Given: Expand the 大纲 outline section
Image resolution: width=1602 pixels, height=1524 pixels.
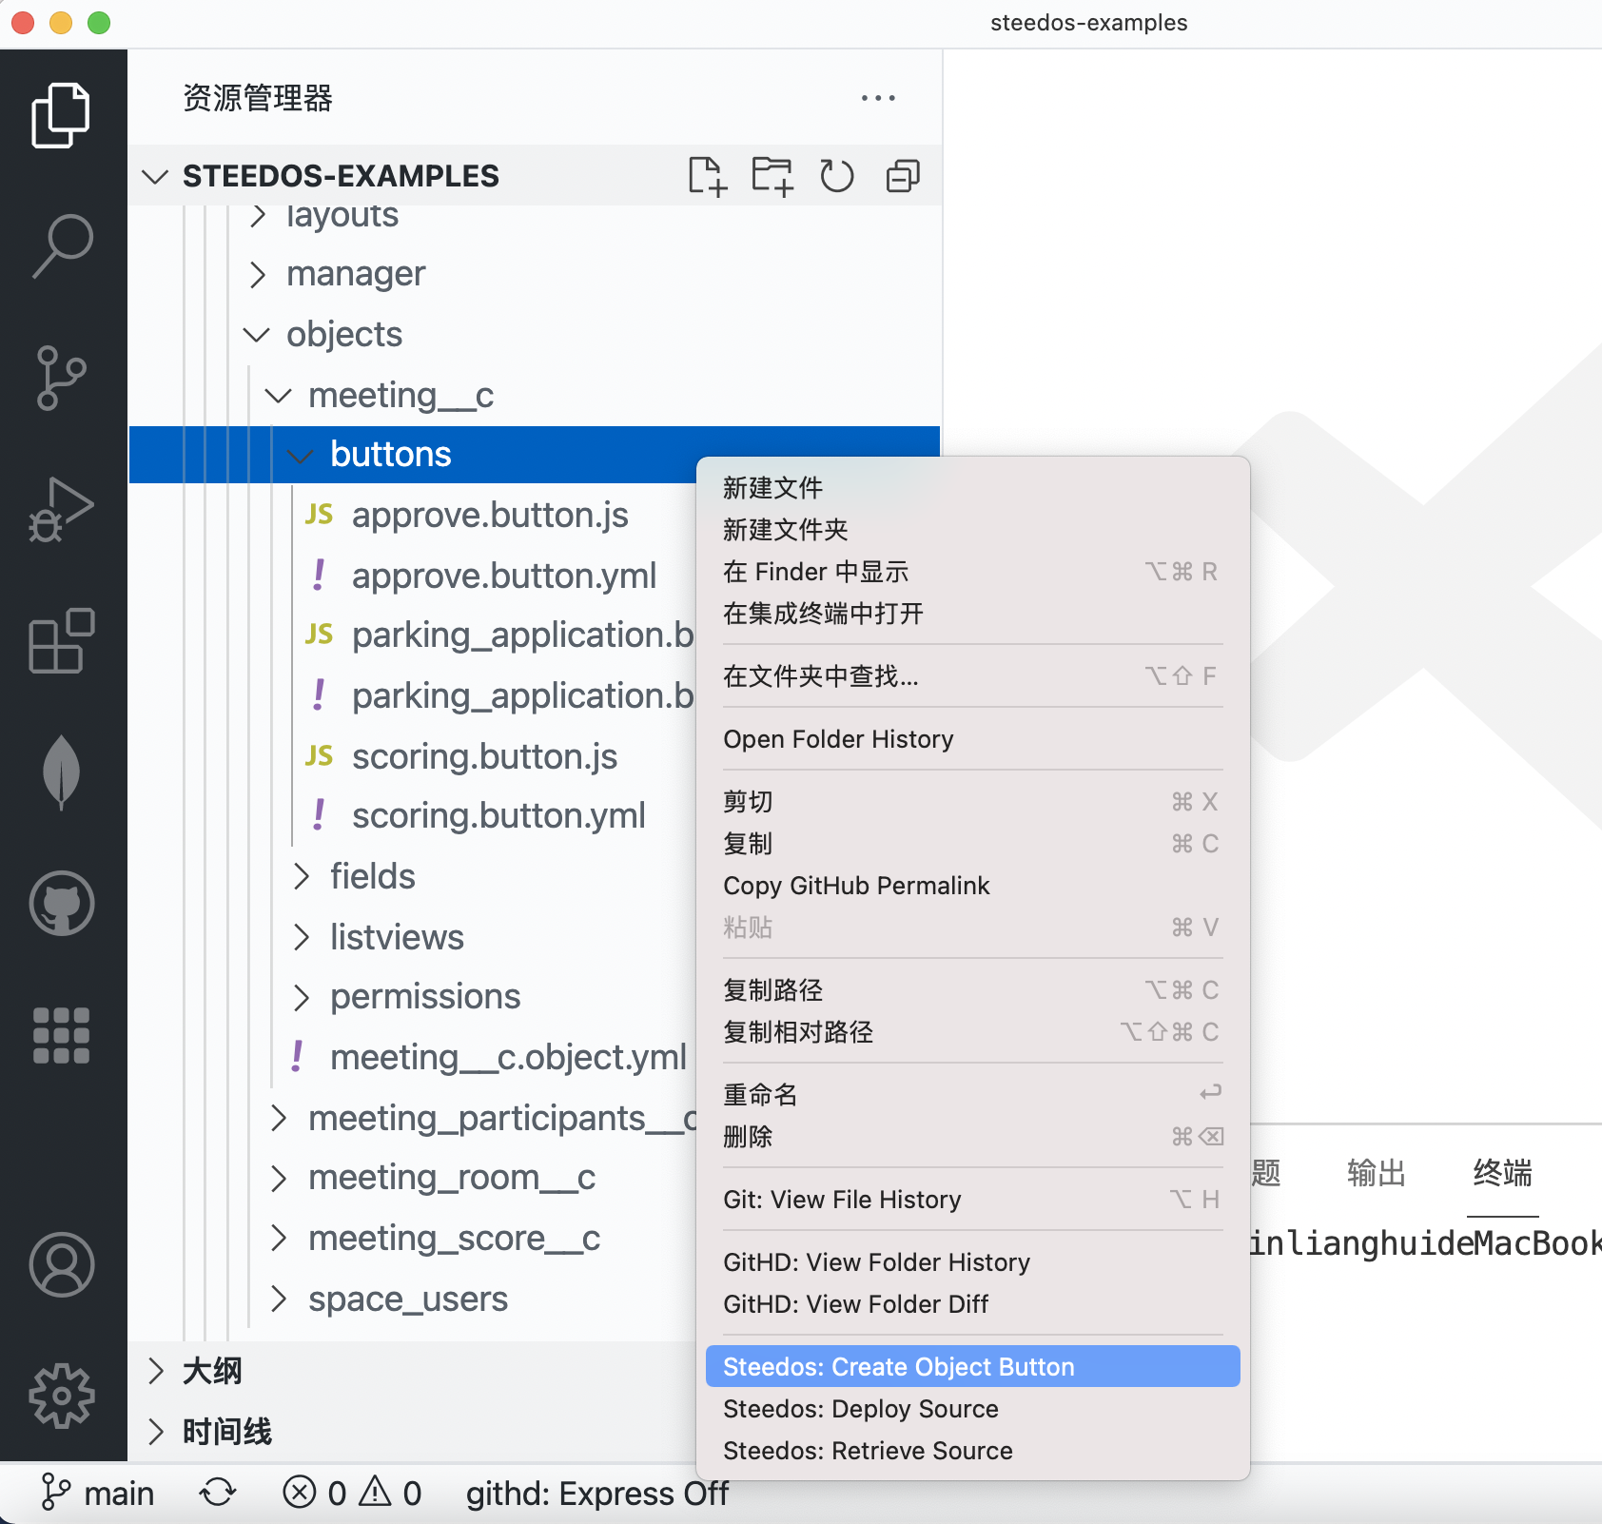Looking at the screenshot, I should coord(157,1371).
